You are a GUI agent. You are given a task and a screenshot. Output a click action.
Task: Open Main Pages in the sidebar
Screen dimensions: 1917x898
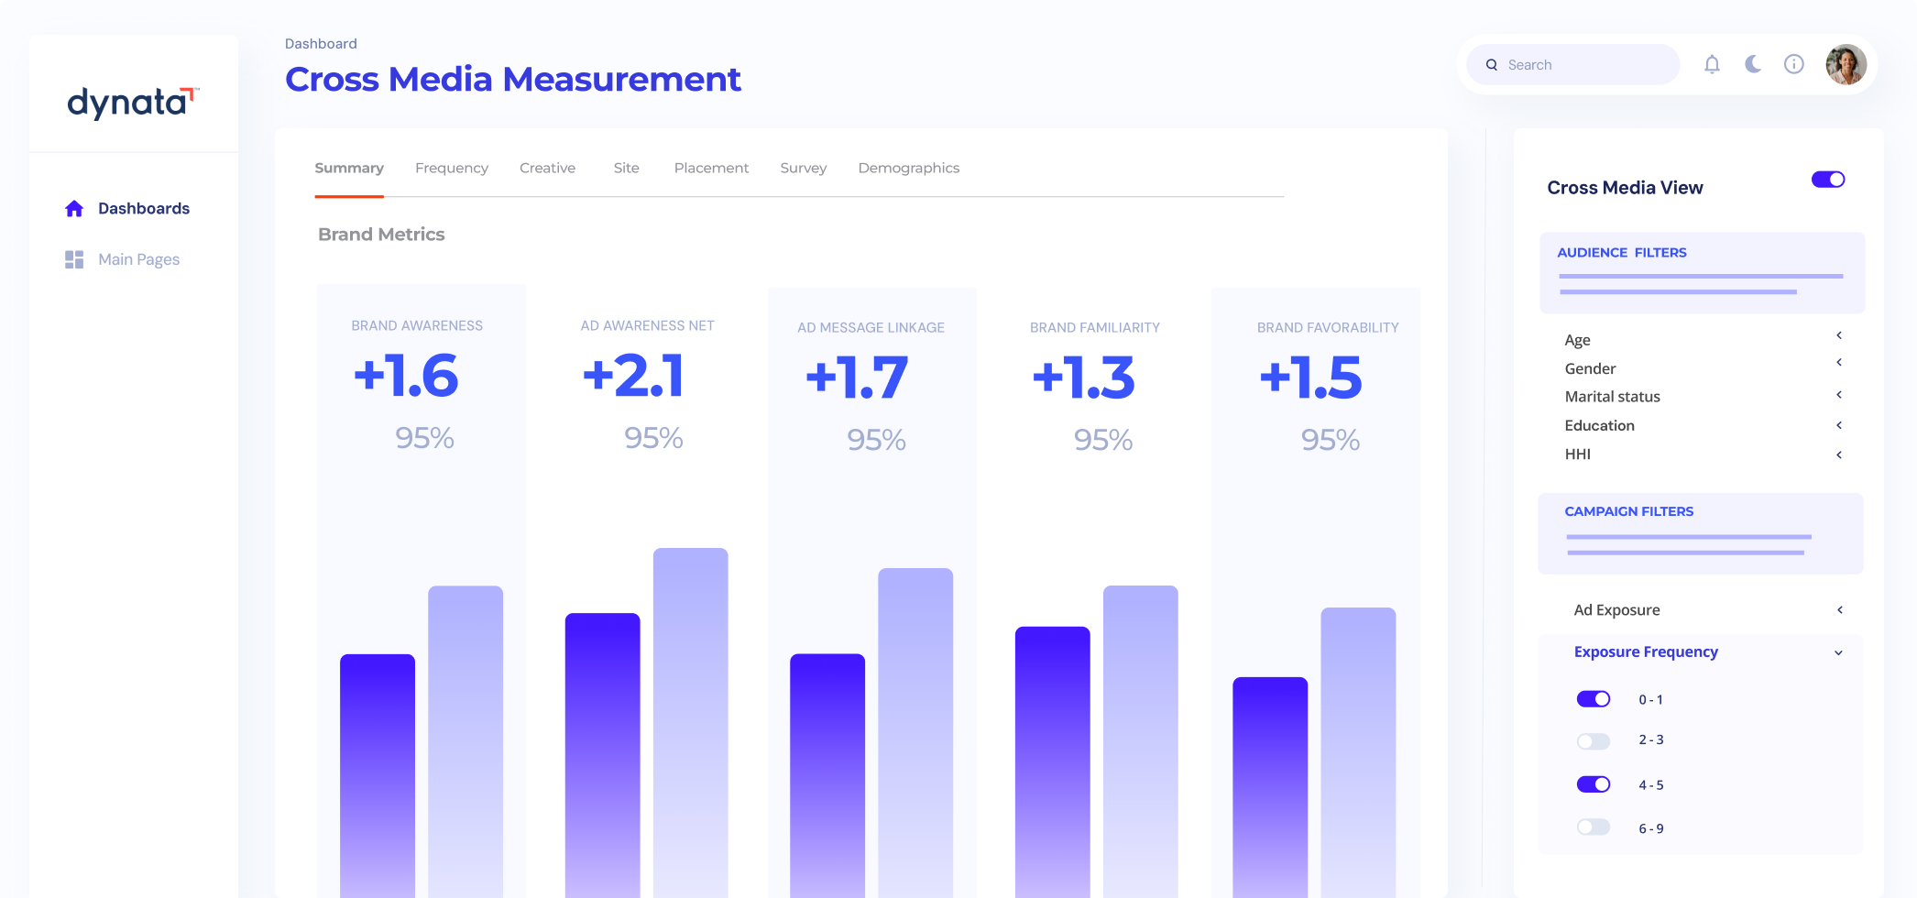139,259
